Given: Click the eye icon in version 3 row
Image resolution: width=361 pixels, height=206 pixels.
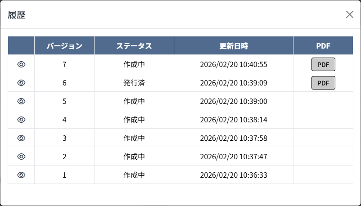Looking at the screenshot, I should point(21,138).
